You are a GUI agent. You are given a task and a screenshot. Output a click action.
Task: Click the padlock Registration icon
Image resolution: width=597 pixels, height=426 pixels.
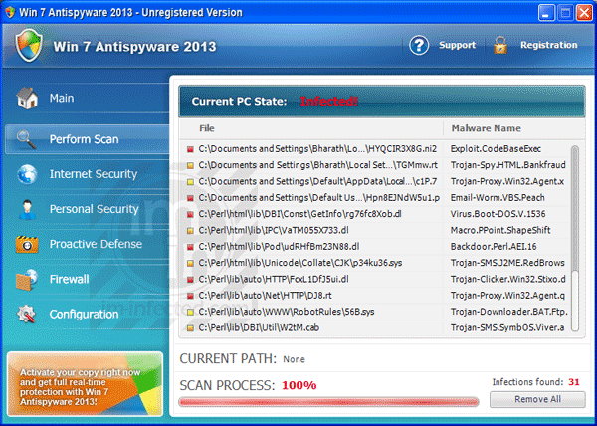pos(500,46)
